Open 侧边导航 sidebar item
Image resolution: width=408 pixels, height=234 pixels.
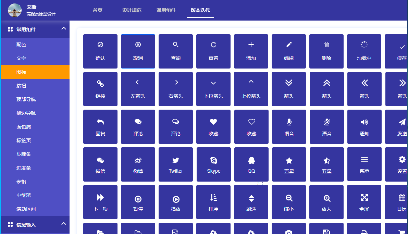[35, 113]
